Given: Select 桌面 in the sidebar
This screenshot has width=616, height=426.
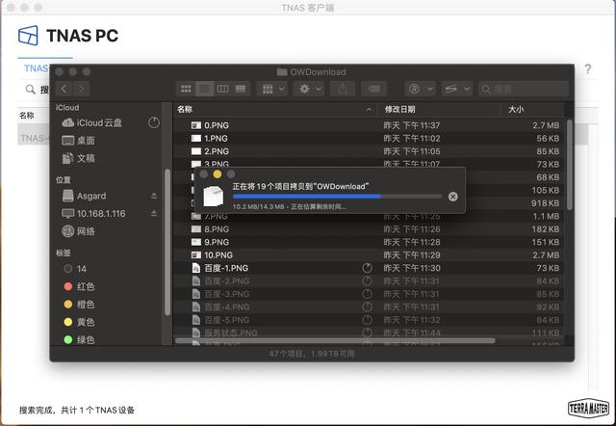Looking at the screenshot, I should point(86,141).
